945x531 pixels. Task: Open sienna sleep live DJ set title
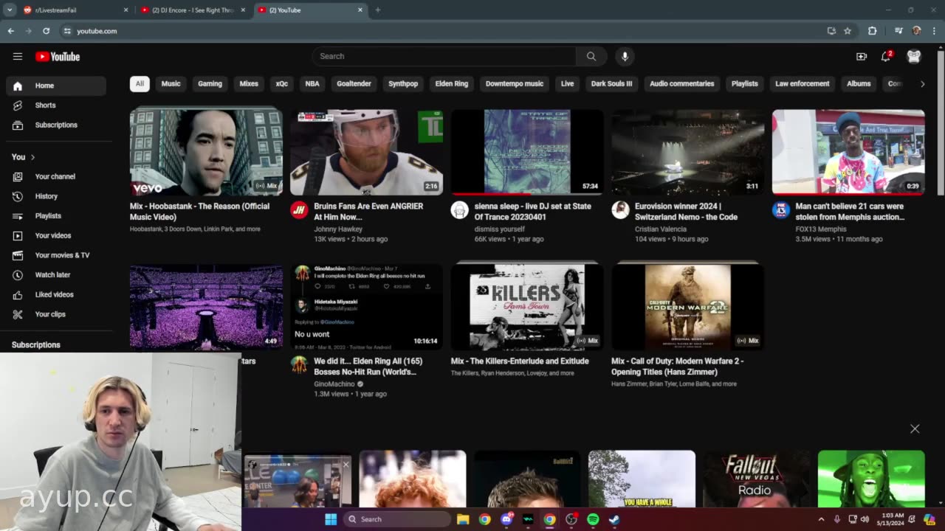click(533, 212)
